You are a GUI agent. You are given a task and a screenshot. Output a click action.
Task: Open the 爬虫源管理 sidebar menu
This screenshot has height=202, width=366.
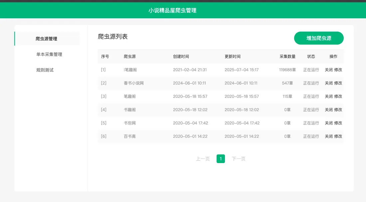tap(47, 39)
